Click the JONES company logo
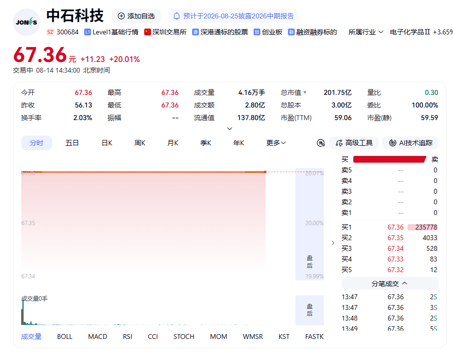 (x=27, y=22)
